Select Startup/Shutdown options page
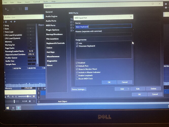 click(54, 34)
